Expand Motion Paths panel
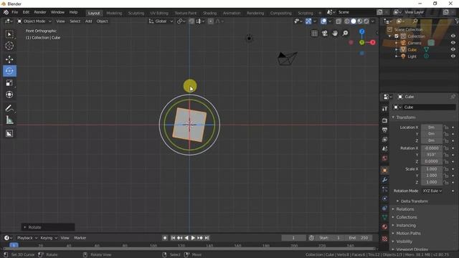459x258 pixels. click(408, 234)
